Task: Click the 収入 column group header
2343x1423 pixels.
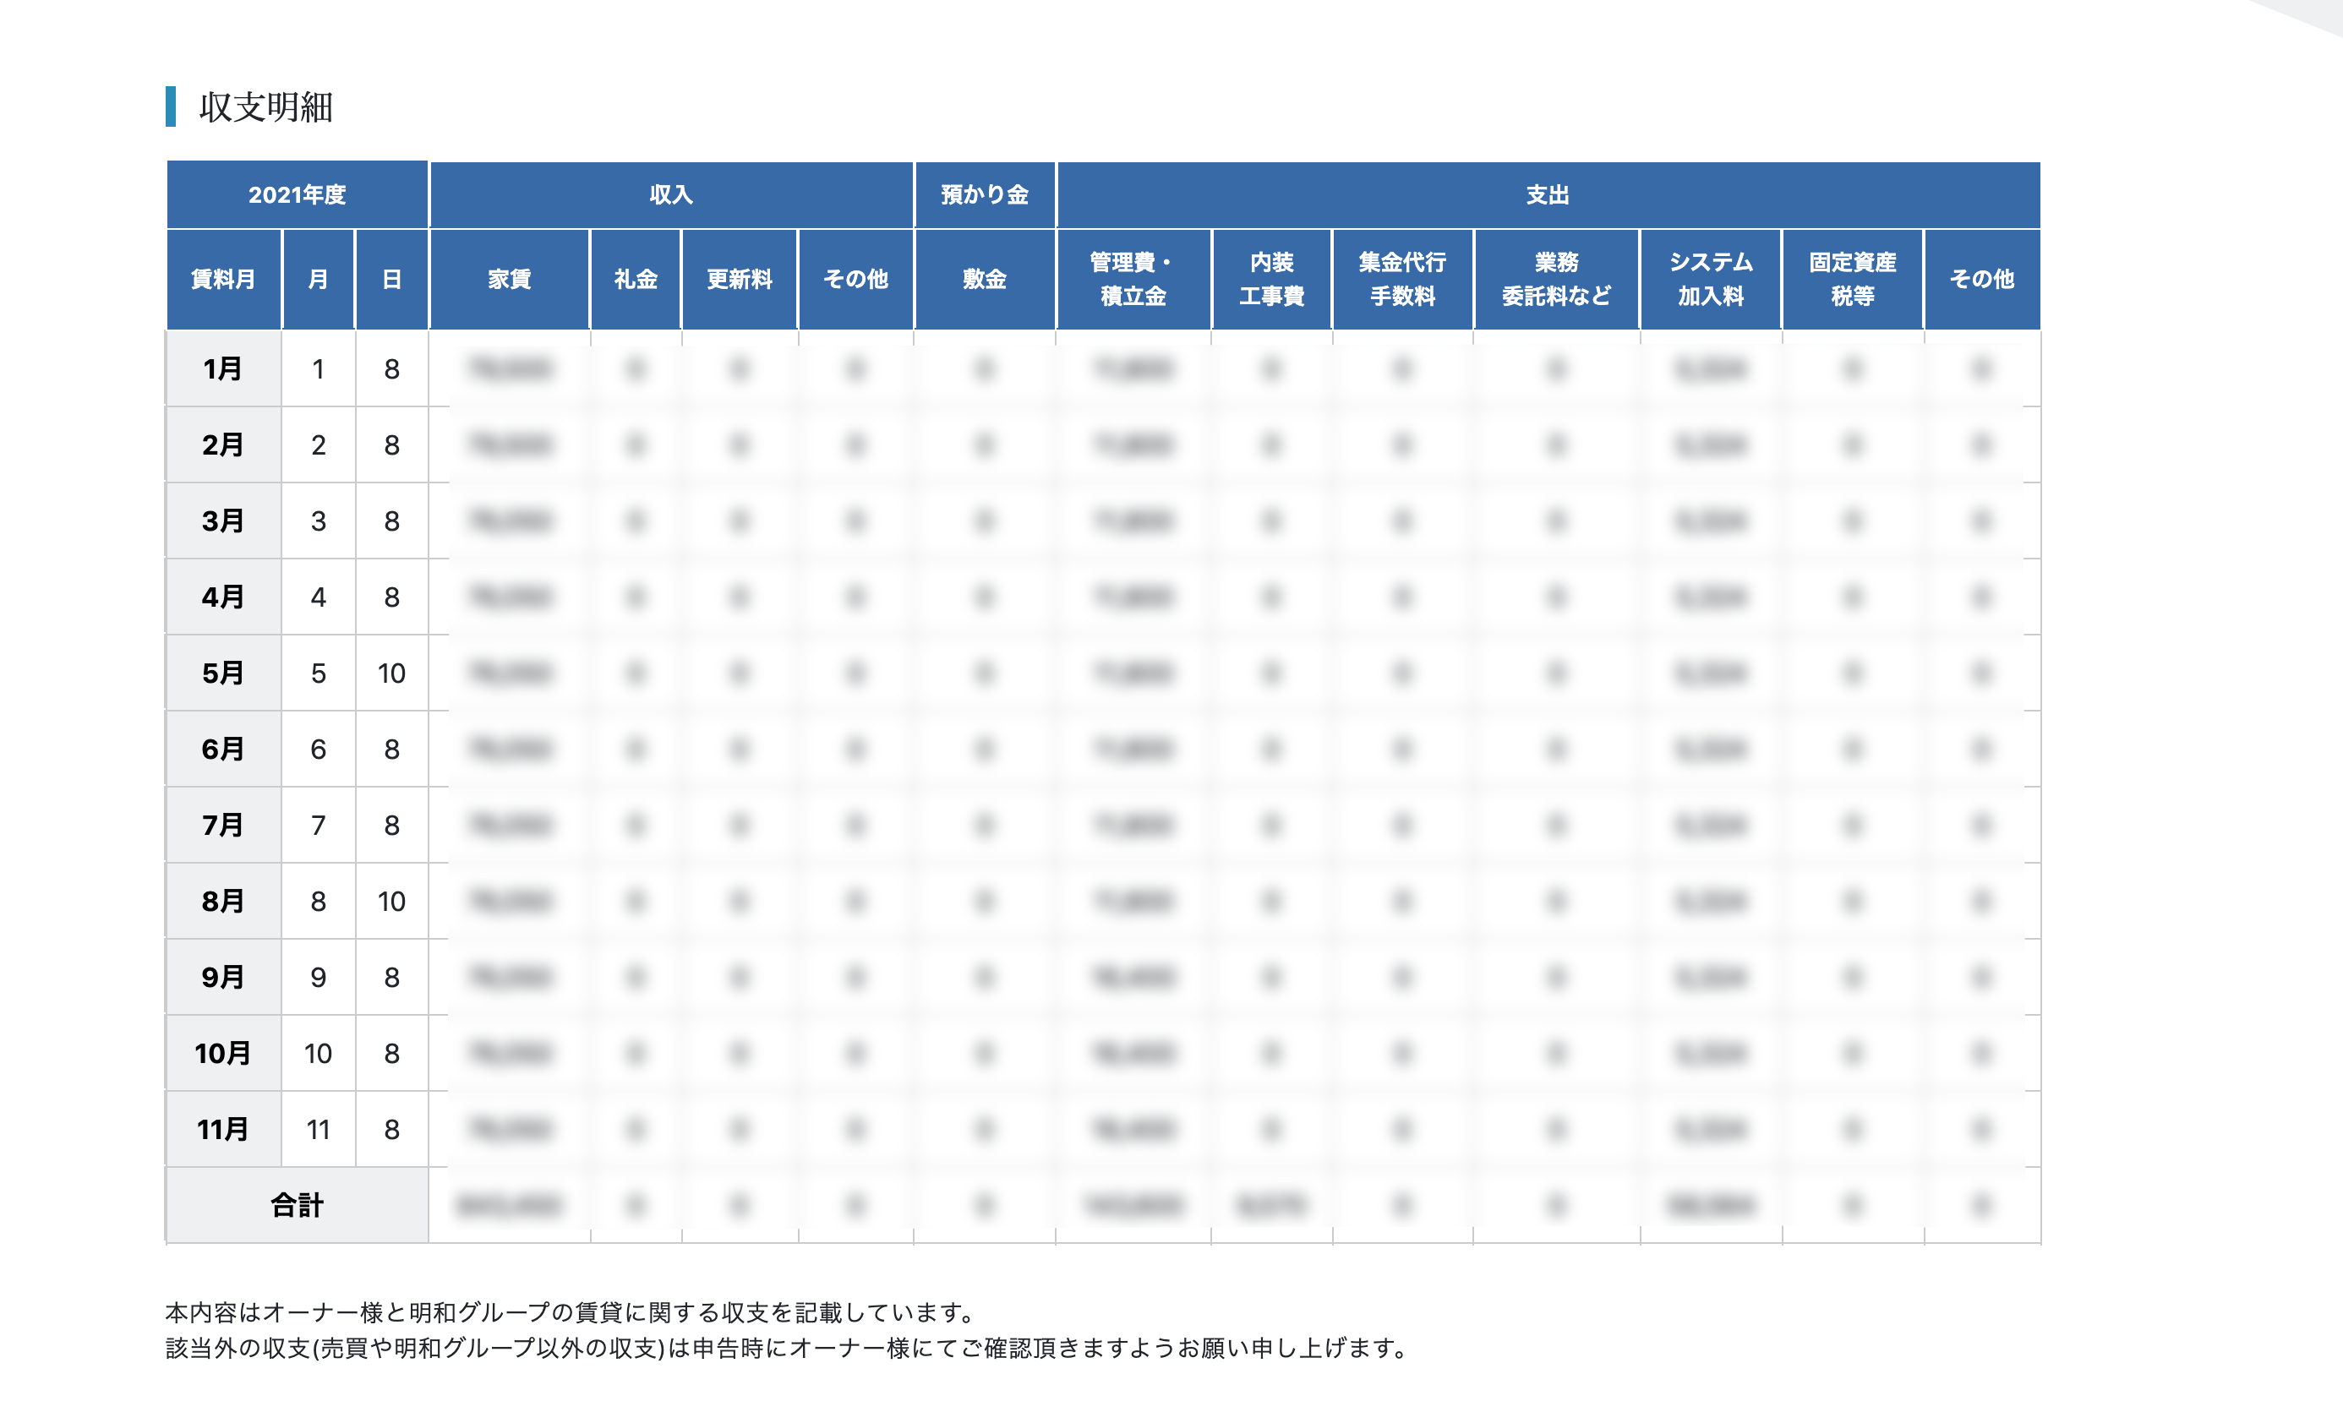Action: click(x=674, y=196)
